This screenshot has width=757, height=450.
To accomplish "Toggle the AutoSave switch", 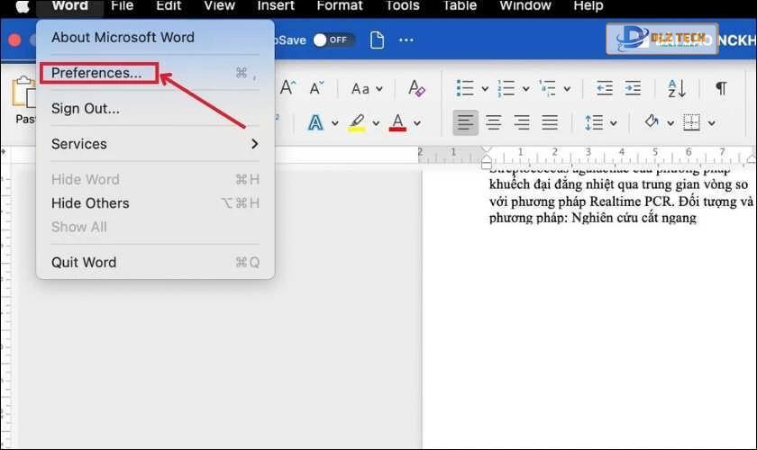I will [x=333, y=40].
